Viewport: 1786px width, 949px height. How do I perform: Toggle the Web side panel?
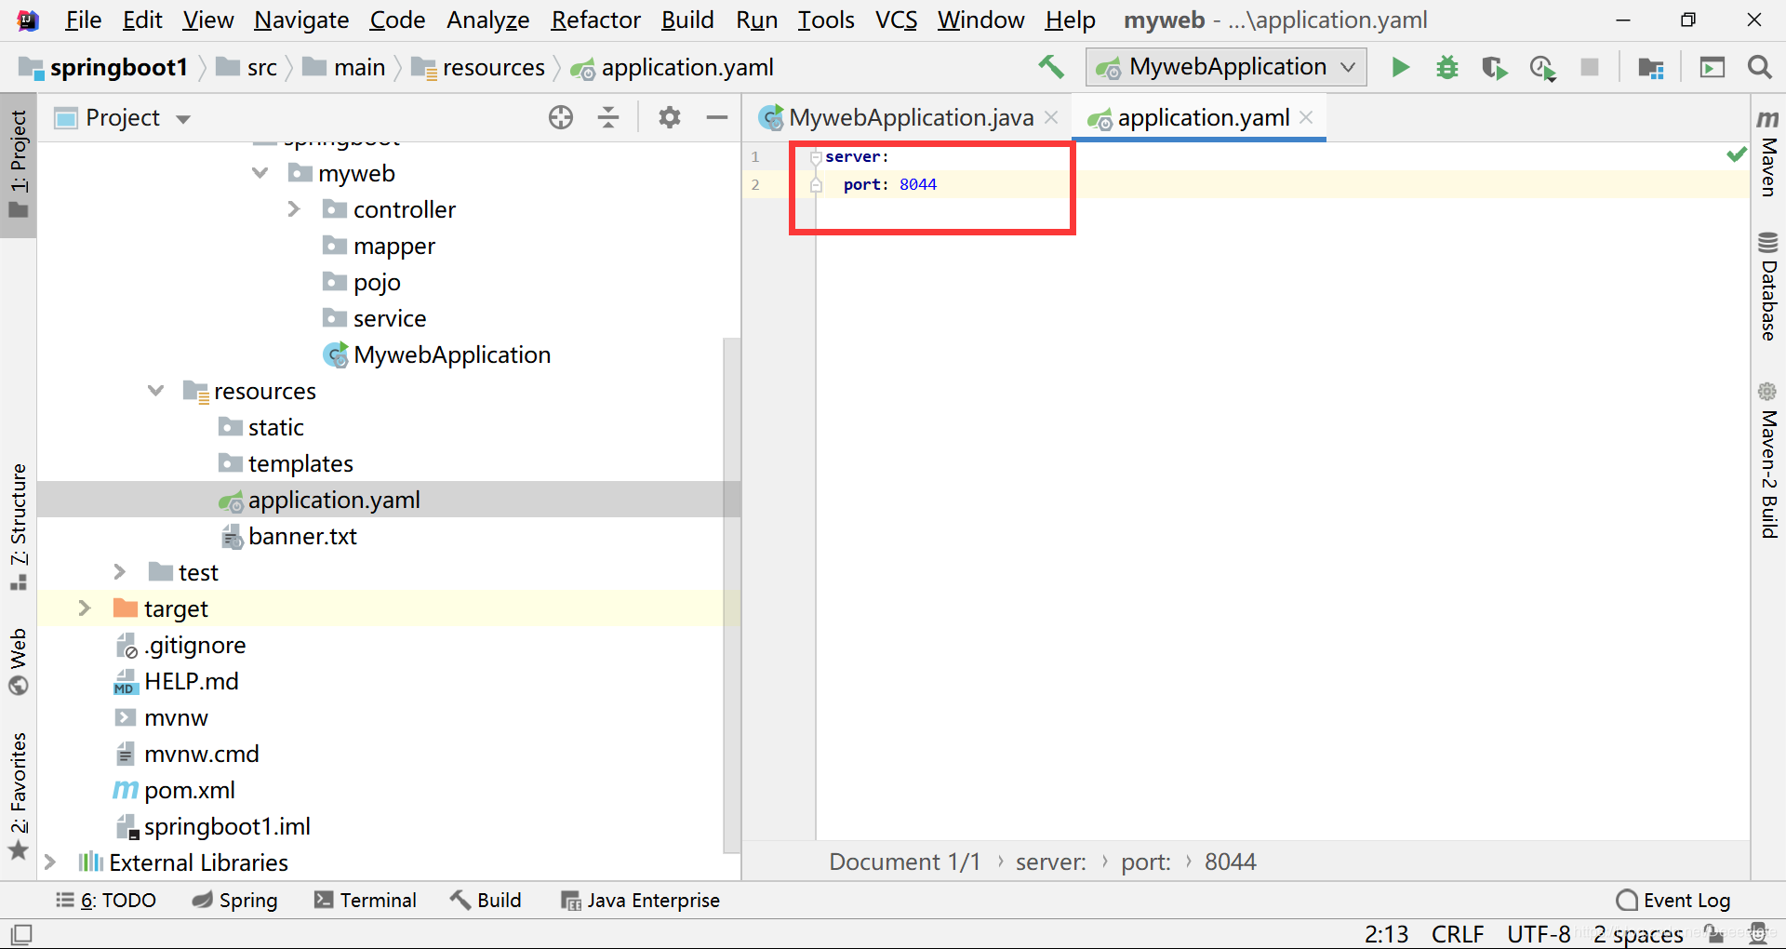pyautogui.click(x=19, y=662)
